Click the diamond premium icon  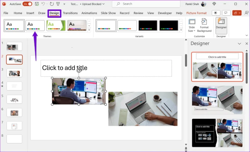coord(214,4)
